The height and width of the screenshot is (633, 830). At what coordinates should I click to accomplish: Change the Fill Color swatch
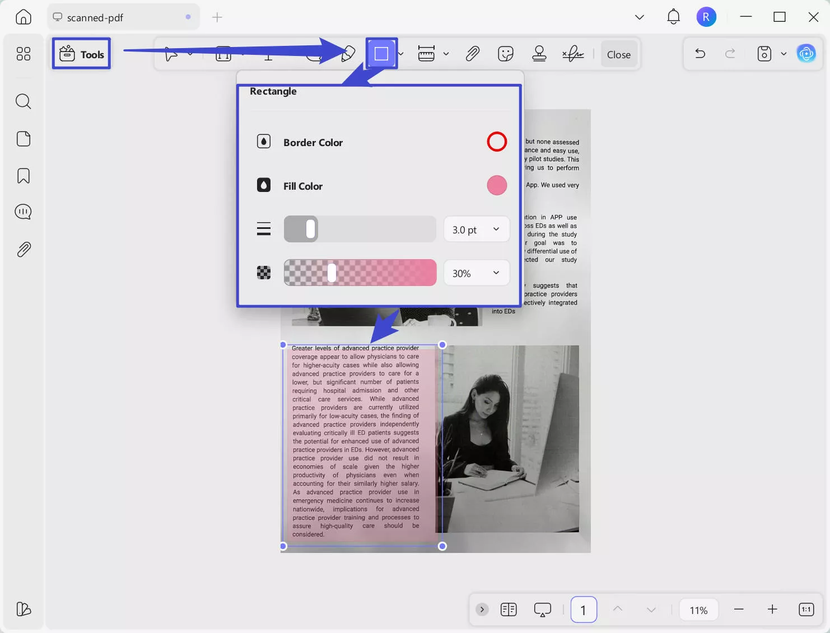click(x=496, y=185)
